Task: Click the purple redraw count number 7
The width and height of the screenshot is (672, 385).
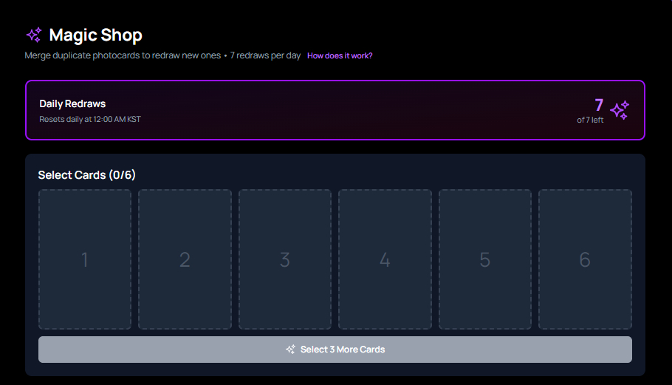Action: click(x=599, y=105)
